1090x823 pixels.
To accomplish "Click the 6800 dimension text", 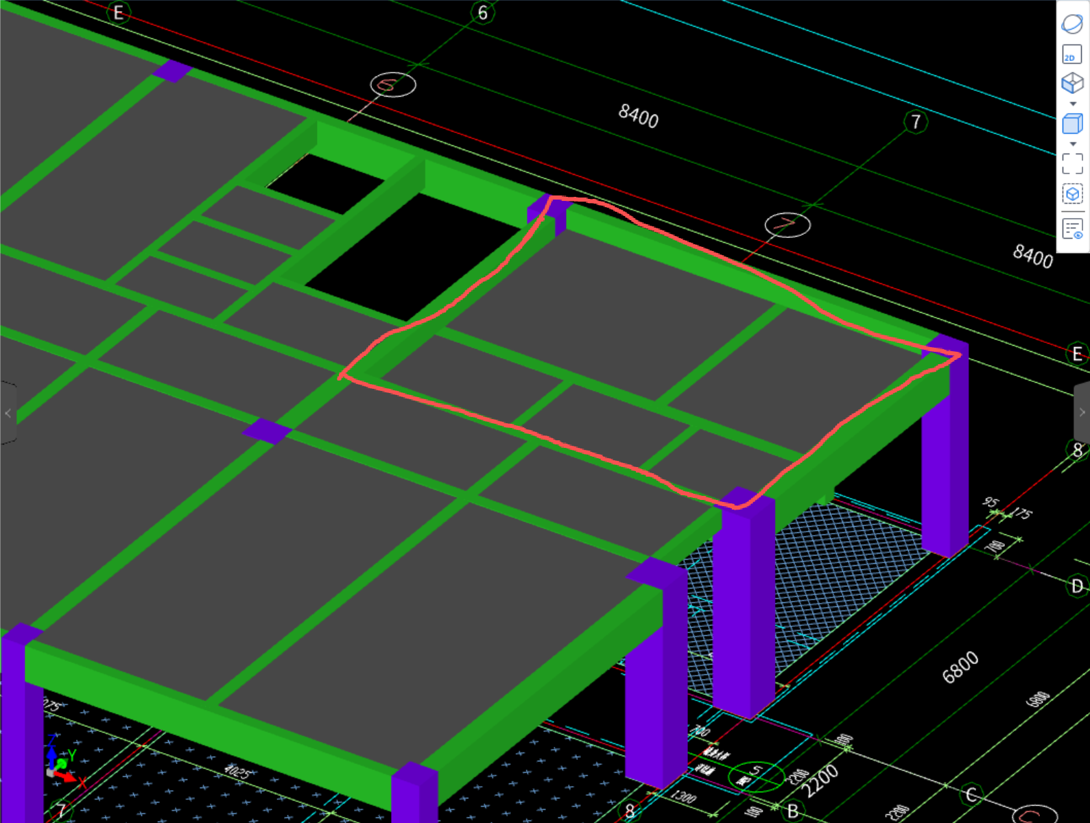I will point(960,667).
